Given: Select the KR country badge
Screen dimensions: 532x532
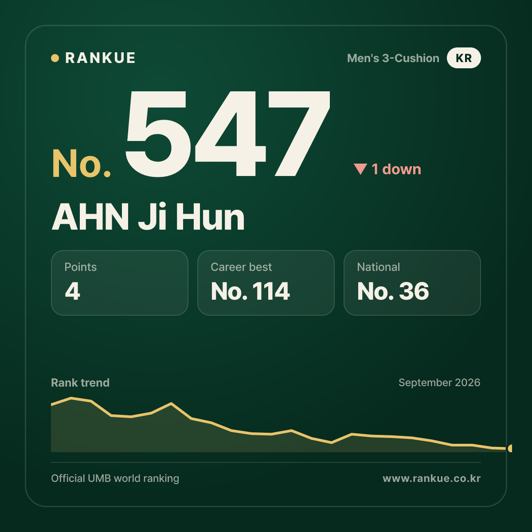Looking at the screenshot, I should 464,58.
